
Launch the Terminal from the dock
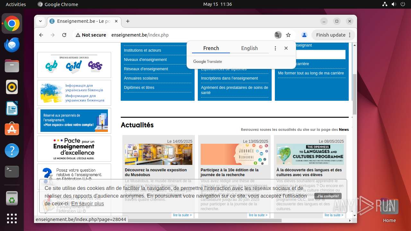12,172
